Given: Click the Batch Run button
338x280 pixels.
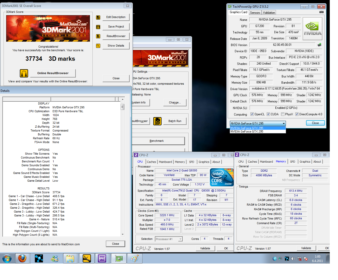Looking at the screenshot, I should click(x=175, y=121).
